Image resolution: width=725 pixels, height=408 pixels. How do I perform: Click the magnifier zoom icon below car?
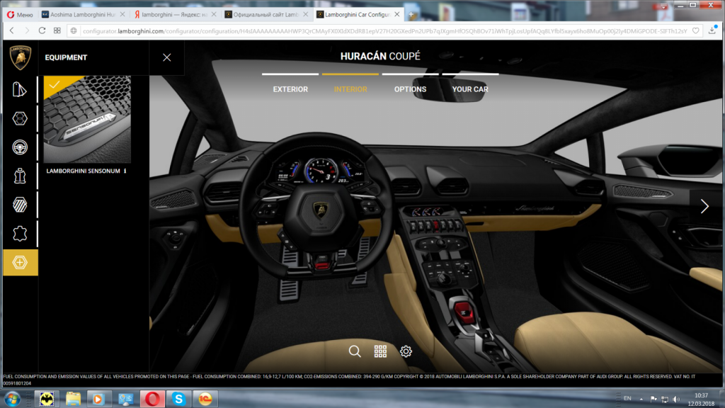355,351
